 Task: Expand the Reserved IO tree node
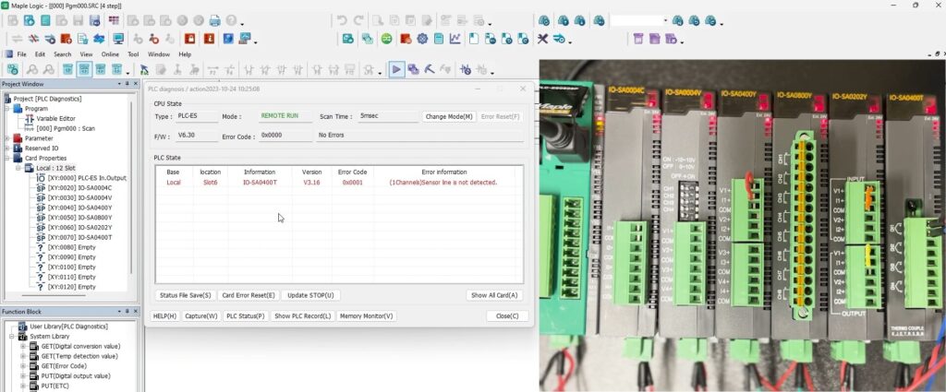coord(7,148)
